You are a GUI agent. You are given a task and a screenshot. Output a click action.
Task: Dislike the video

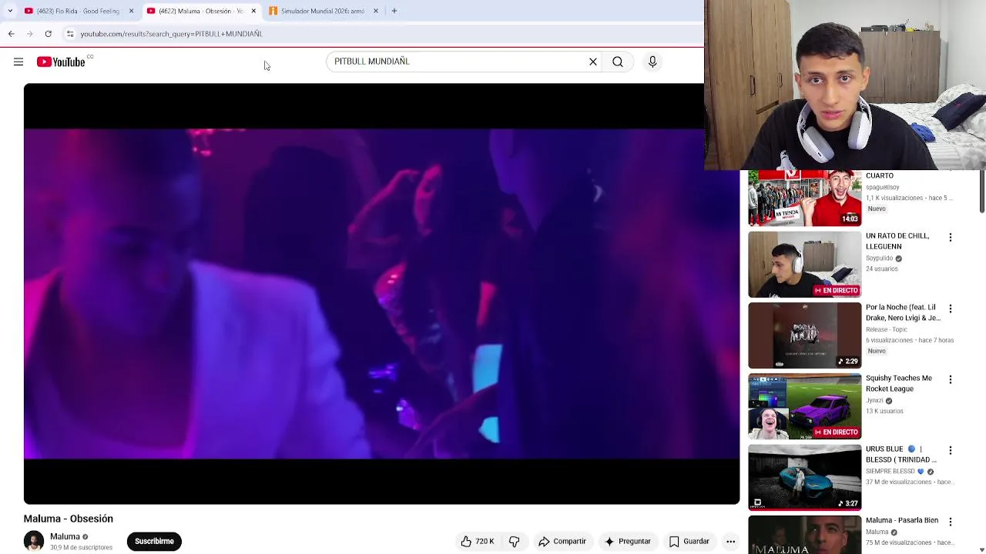(x=514, y=542)
